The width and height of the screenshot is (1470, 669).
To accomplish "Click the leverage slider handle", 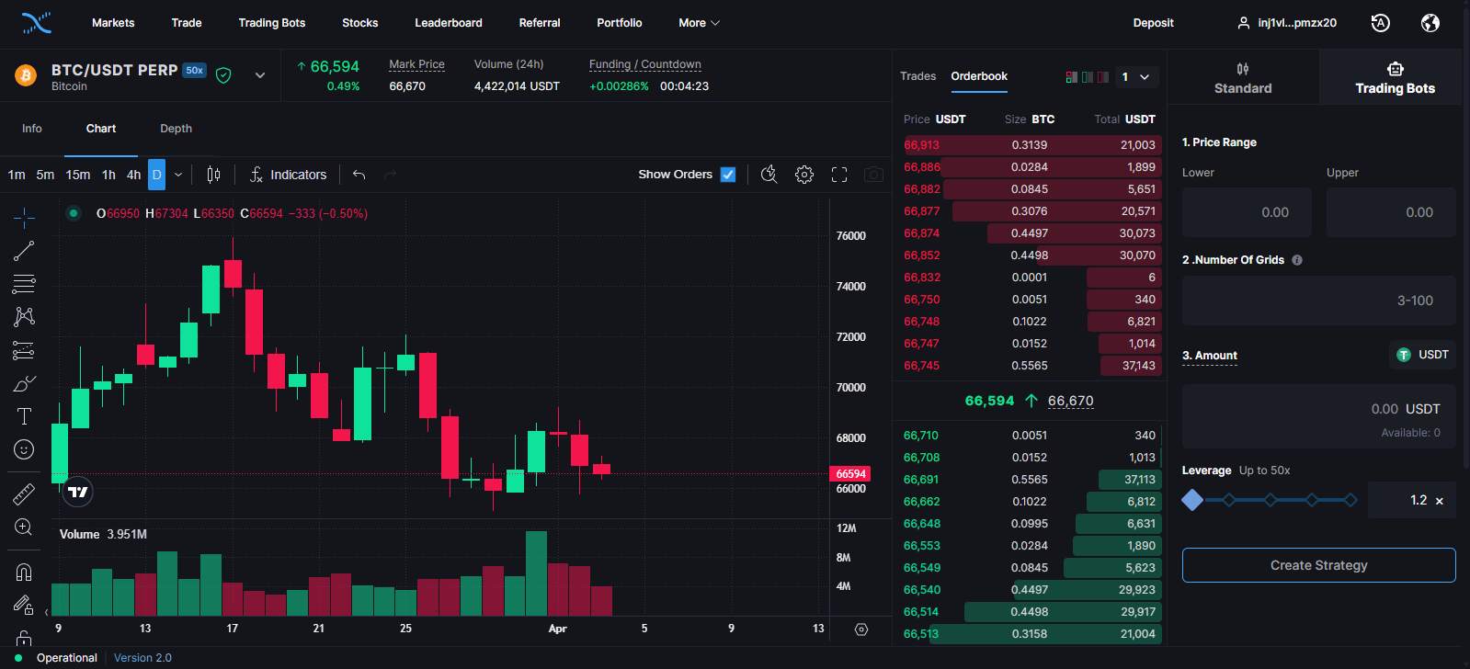I will [1192, 500].
